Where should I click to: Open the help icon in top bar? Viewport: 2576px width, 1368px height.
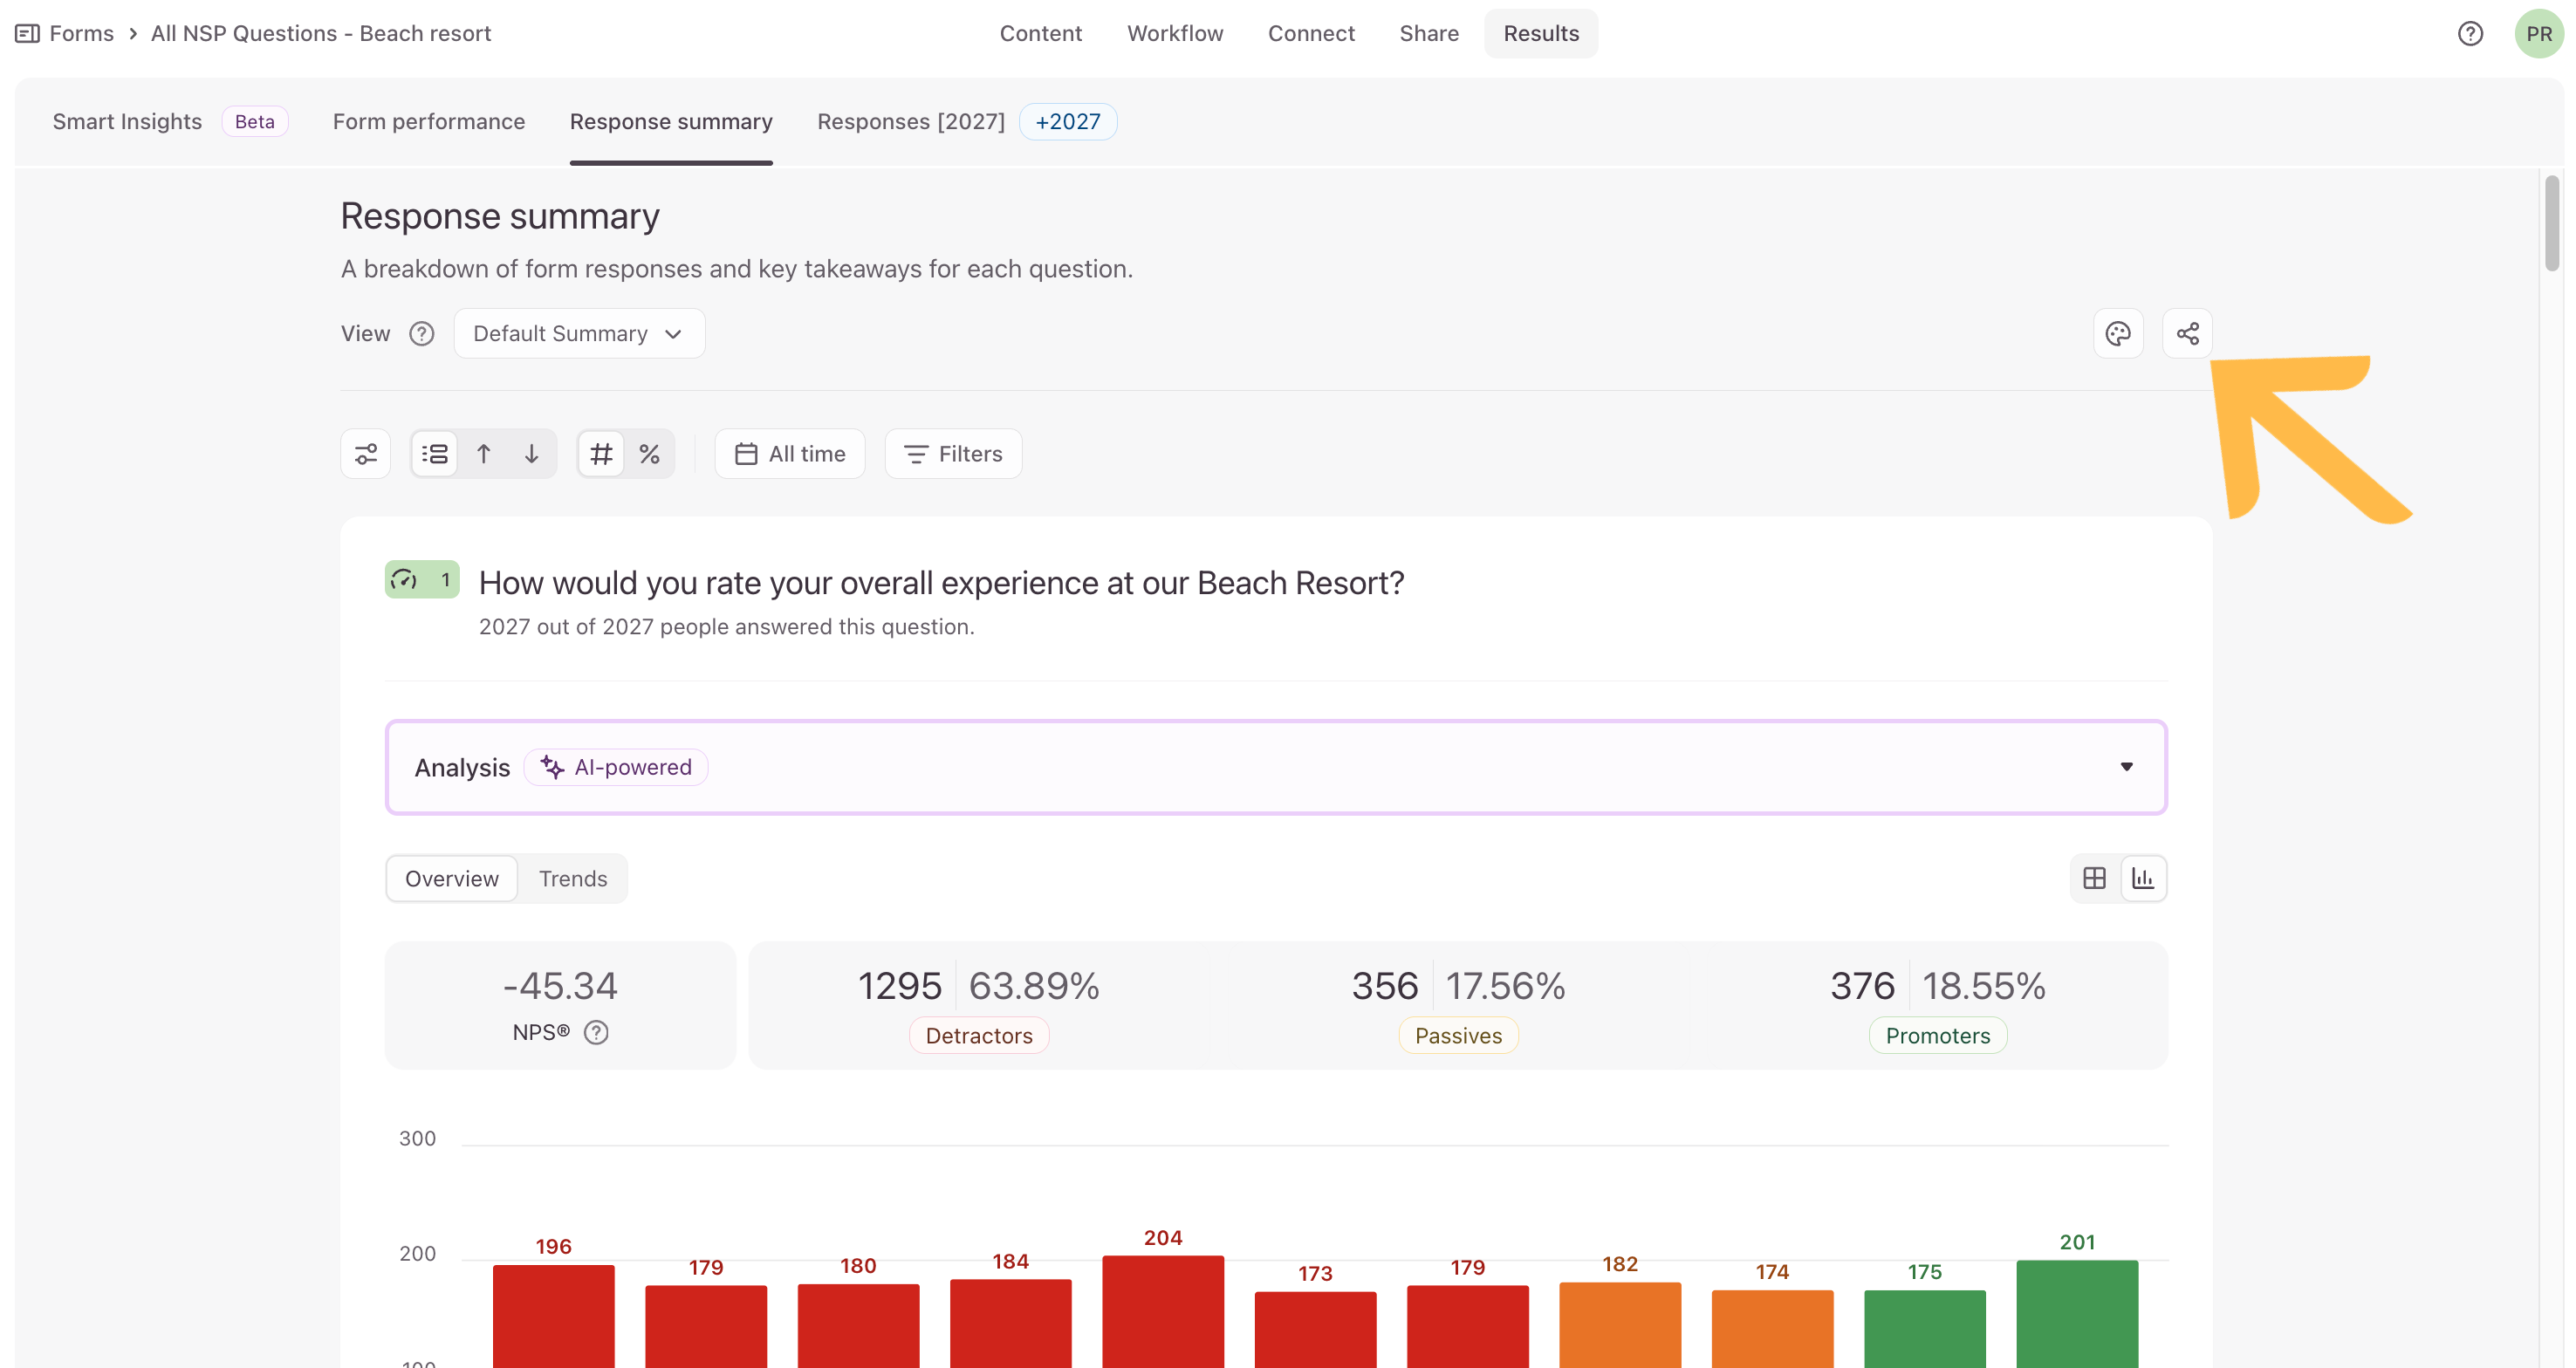click(2470, 34)
